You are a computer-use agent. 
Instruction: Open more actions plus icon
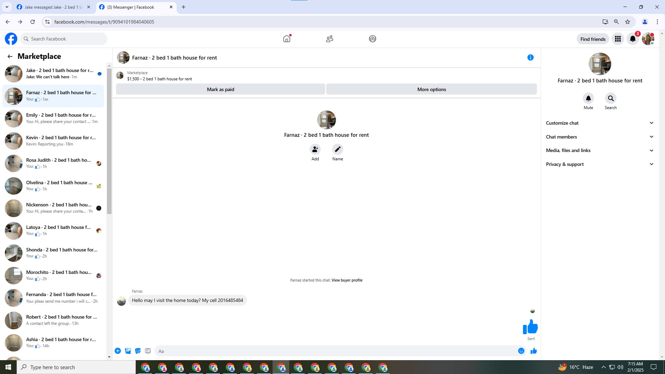coord(118,351)
